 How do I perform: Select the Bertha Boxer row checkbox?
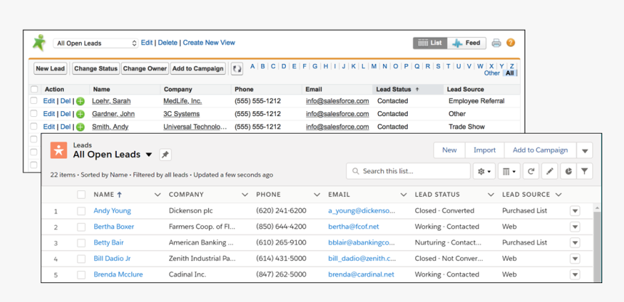pyautogui.click(x=81, y=227)
